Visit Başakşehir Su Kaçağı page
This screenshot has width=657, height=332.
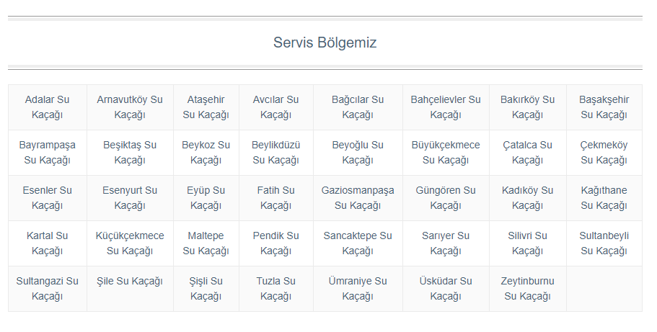pyautogui.click(x=604, y=107)
